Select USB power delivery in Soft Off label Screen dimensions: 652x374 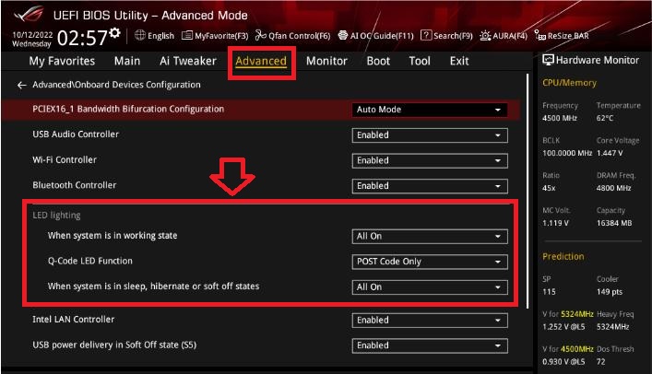[x=114, y=345]
